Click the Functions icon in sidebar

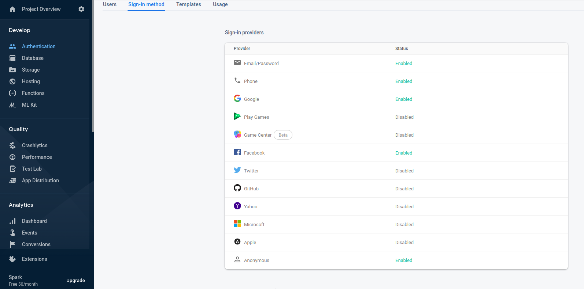point(12,93)
